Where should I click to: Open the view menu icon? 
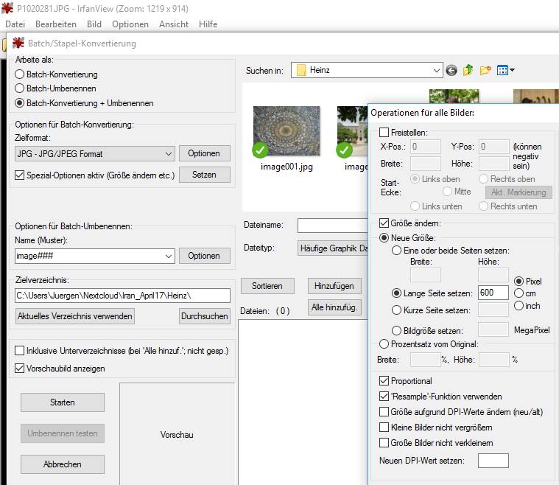coord(505,71)
